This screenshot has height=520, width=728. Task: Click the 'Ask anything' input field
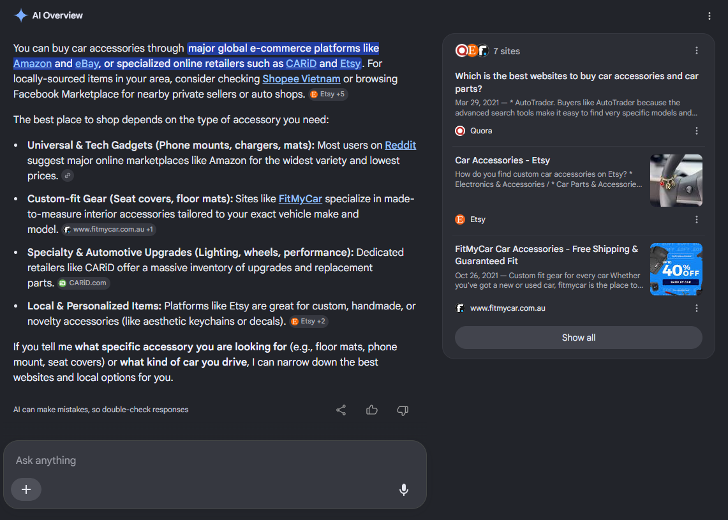point(215,460)
